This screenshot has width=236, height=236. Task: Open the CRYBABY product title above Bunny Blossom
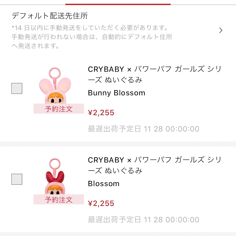tap(155, 74)
